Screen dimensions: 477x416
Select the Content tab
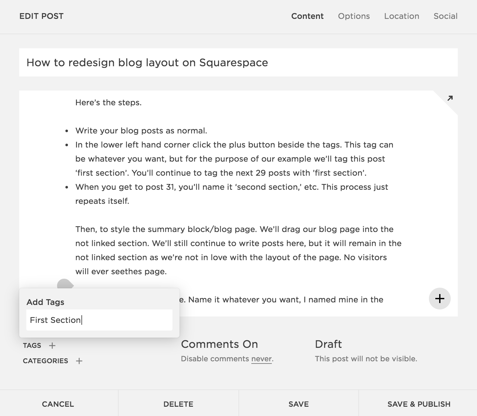coord(307,16)
